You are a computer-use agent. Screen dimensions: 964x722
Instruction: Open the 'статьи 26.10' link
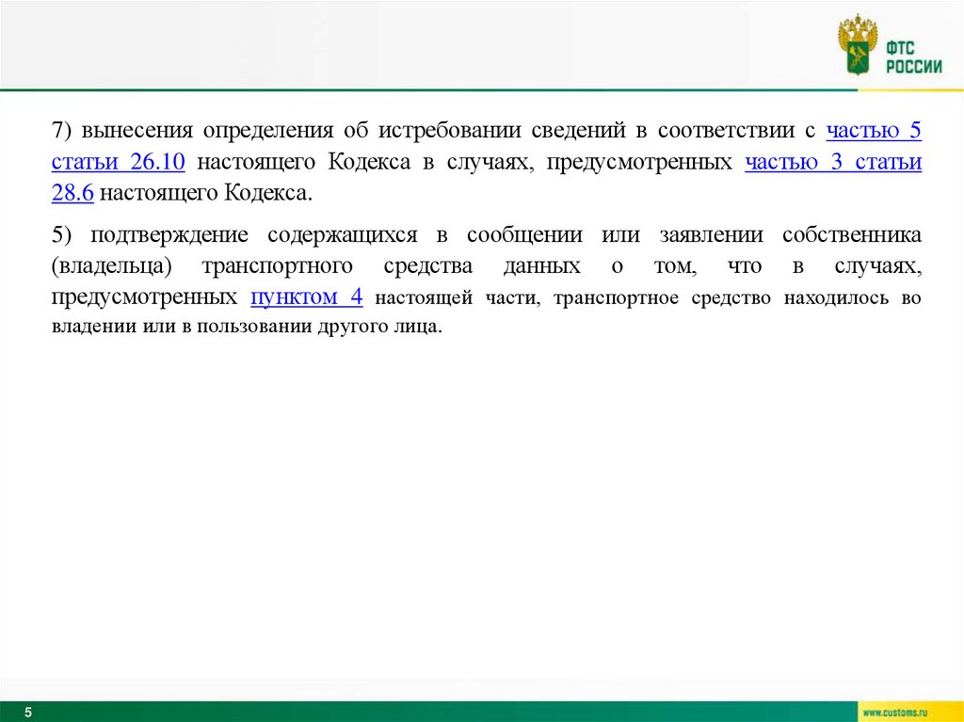[118, 162]
